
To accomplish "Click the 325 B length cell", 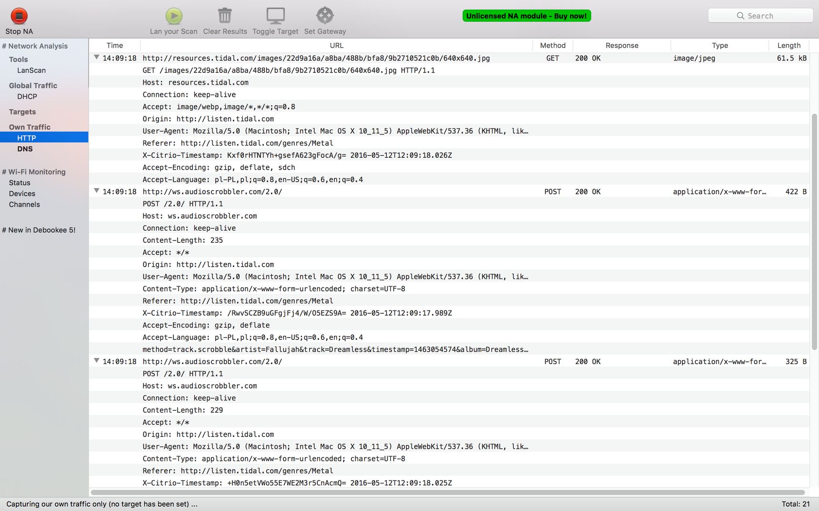I will 796,361.
